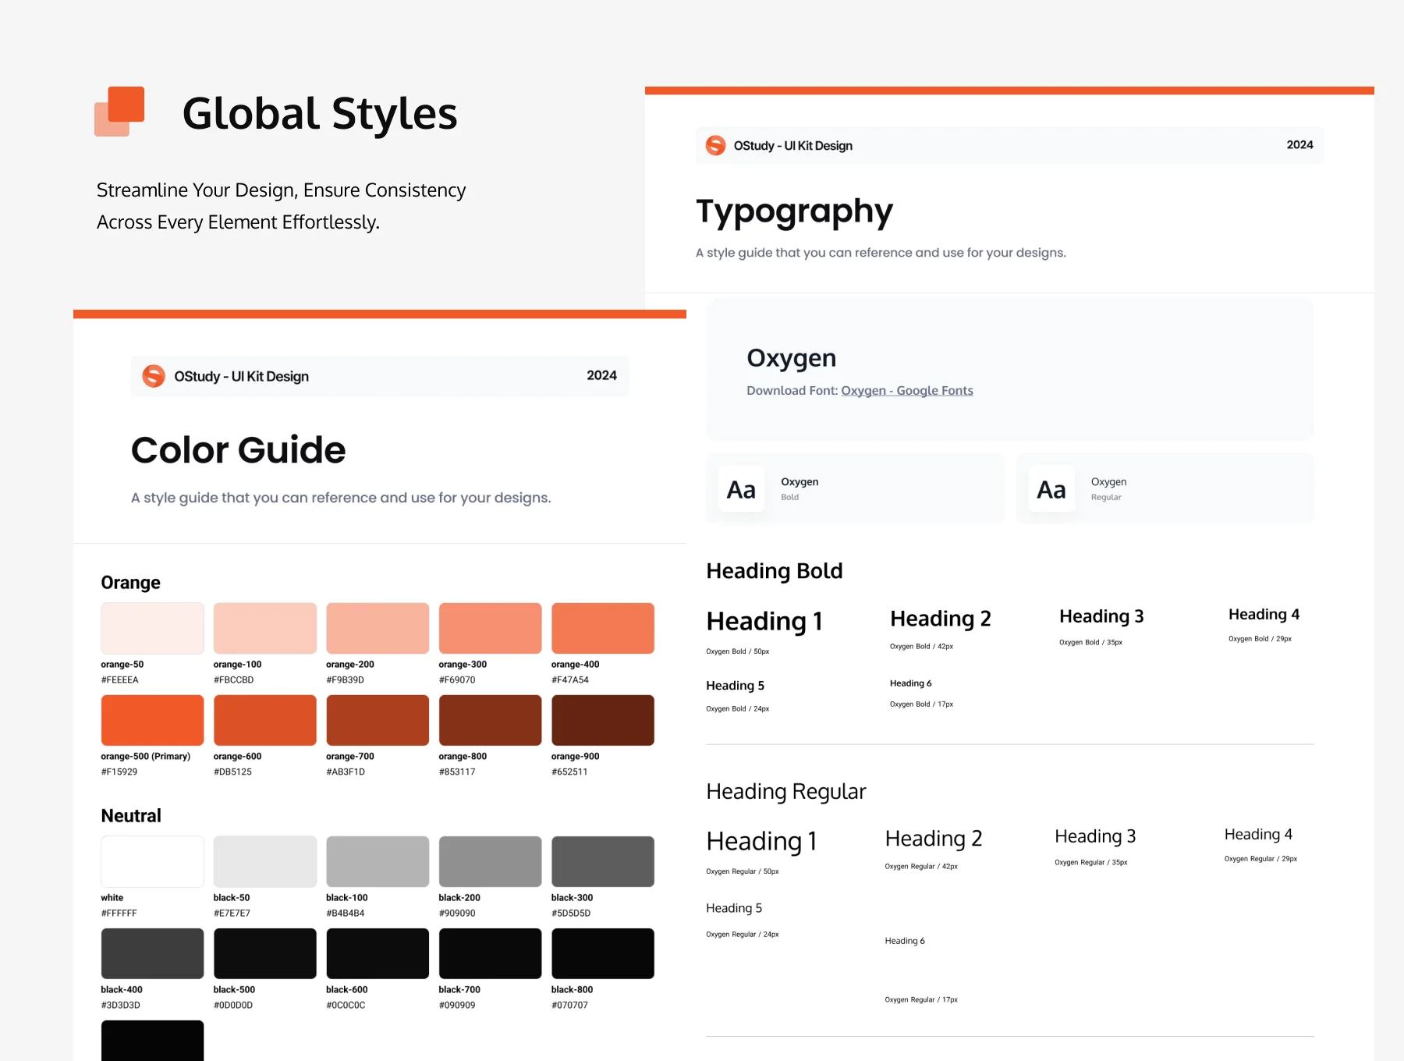The height and width of the screenshot is (1061, 1404).
Task: Click the Aa icon for Oxygen Regular
Action: pos(1051,489)
